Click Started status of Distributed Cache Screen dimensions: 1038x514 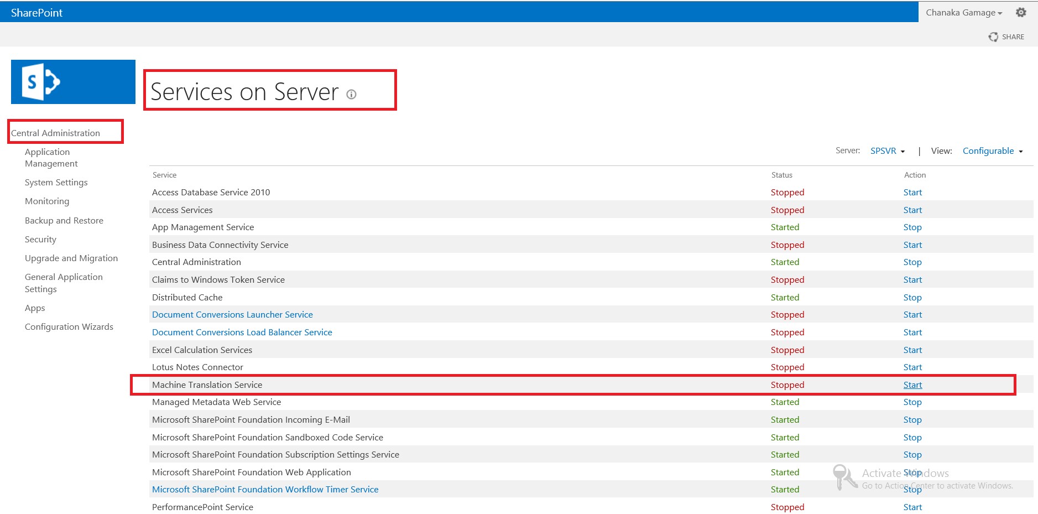click(785, 297)
